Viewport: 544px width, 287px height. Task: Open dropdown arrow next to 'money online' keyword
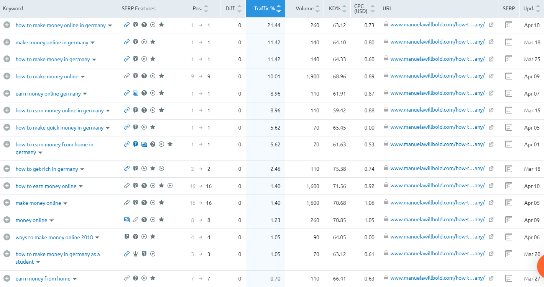[x=52, y=221]
